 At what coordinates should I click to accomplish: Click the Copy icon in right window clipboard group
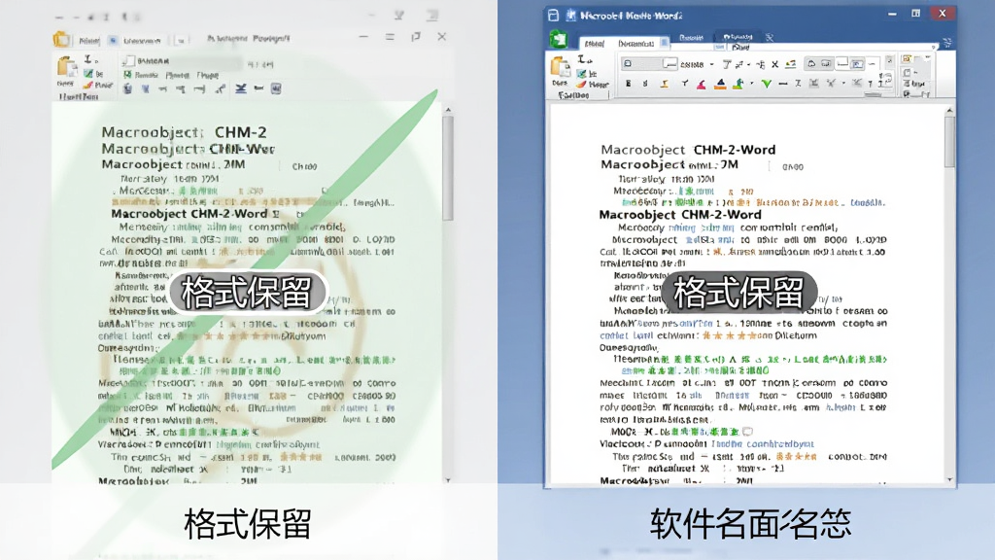point(581,74)
